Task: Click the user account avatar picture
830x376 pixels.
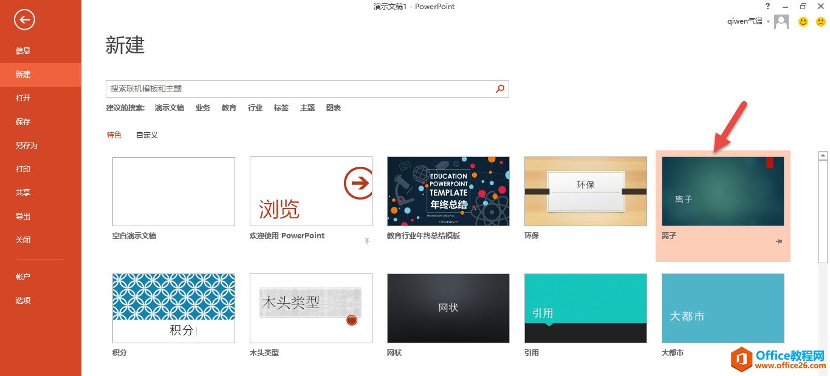Action: (781, 22)
